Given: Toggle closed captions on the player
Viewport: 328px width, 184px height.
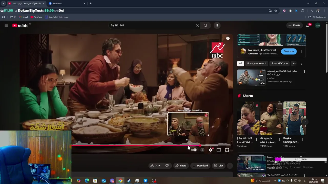Looking at the screenshot, I should pos(202,150).
